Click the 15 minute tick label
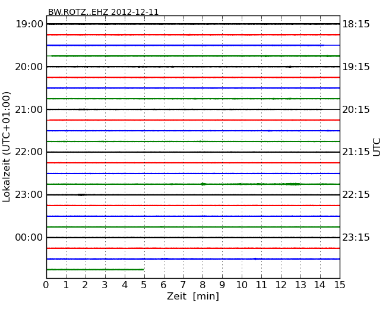The width and height of the screenshot is (386, 309). [340, 285]
